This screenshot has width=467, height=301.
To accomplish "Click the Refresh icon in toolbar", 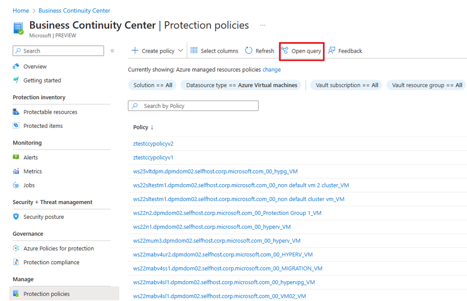I will point(249,51).
